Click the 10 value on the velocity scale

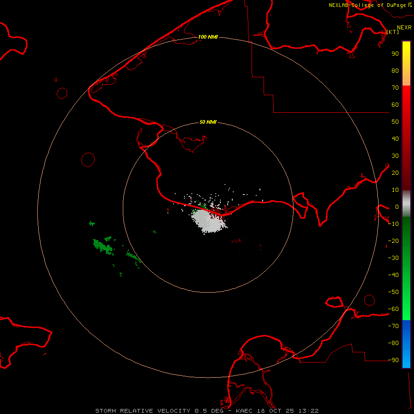[x=395, y=190]
